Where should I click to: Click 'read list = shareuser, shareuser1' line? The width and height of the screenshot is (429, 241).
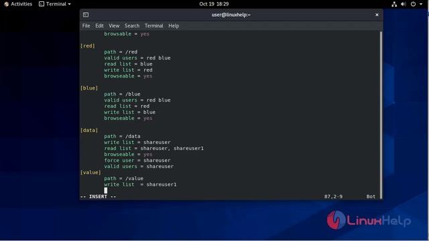click(154, 149)
